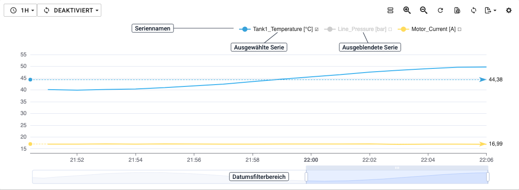Image resolution: width=519 pixels, height=190 pixels.
Task: Open the DEAKTIVIERT auto-refresh dropdown
Action: click(x=69, y=10)
